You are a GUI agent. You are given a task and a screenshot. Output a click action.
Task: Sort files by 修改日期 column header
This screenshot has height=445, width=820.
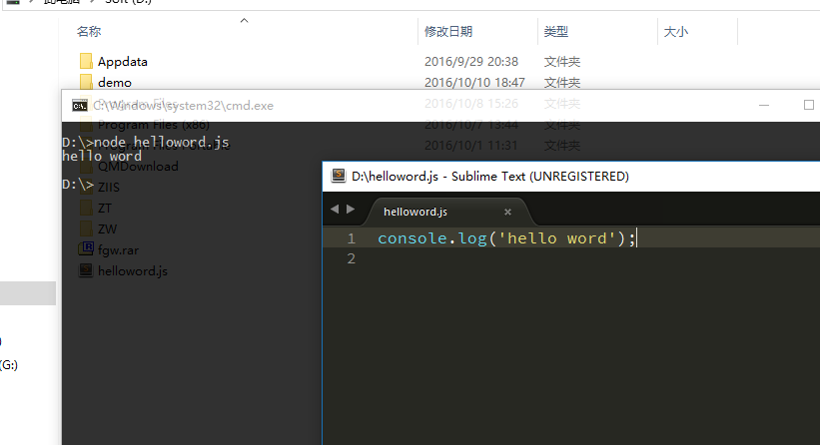pyautogui.click(x=447, y=32)
